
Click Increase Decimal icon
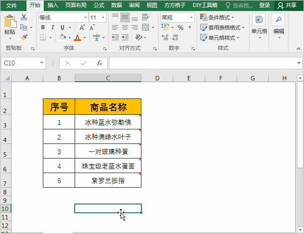(165, 37)
